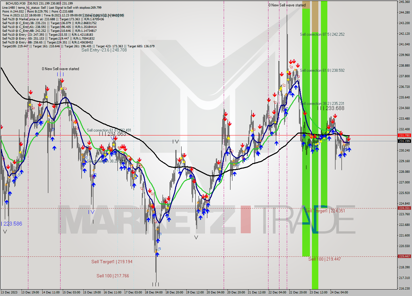Click the 216.230 price axis value
412x296 pixels.
tap(404, 288)
